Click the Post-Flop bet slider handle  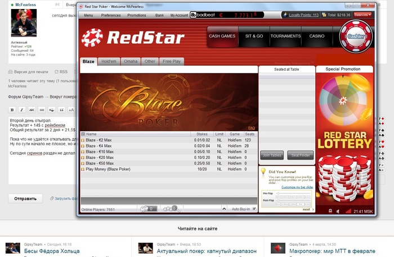point(278,200)
